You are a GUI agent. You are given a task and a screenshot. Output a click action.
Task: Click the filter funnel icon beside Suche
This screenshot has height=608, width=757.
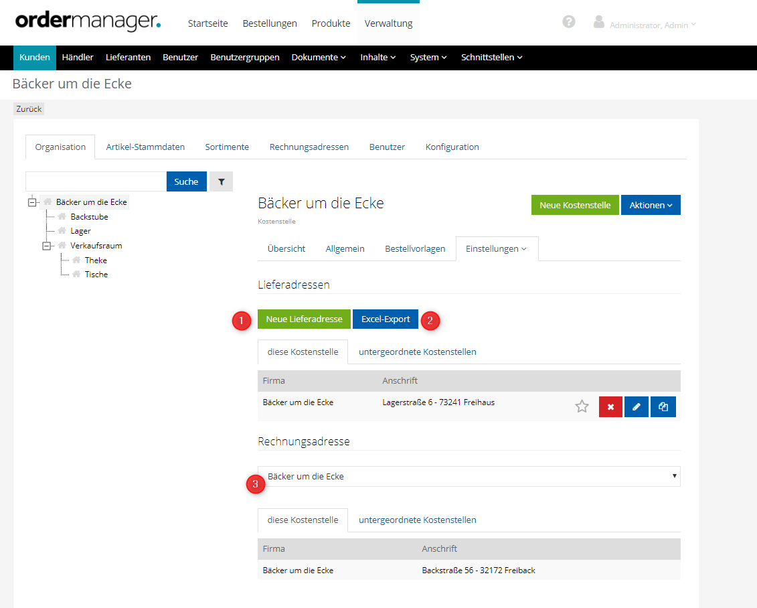pyautogui.click(x=221, y=181)
